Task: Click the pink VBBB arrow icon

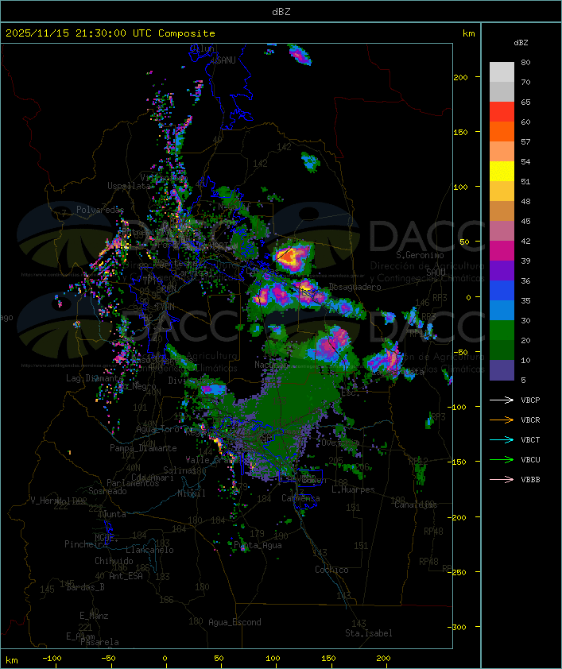Action: coord(502,480)
